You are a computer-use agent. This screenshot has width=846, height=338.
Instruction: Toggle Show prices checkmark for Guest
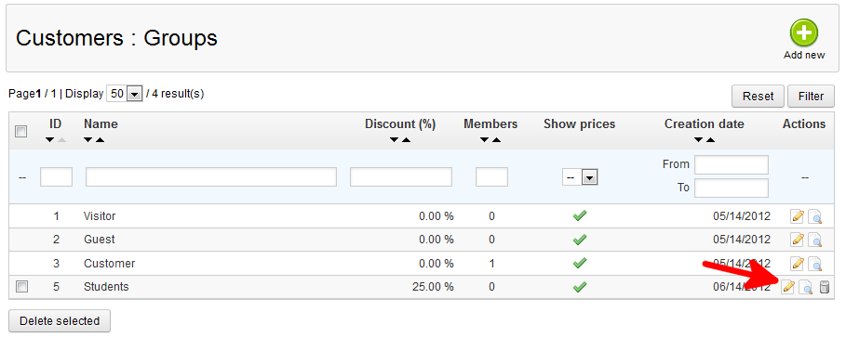coord(580,240)
